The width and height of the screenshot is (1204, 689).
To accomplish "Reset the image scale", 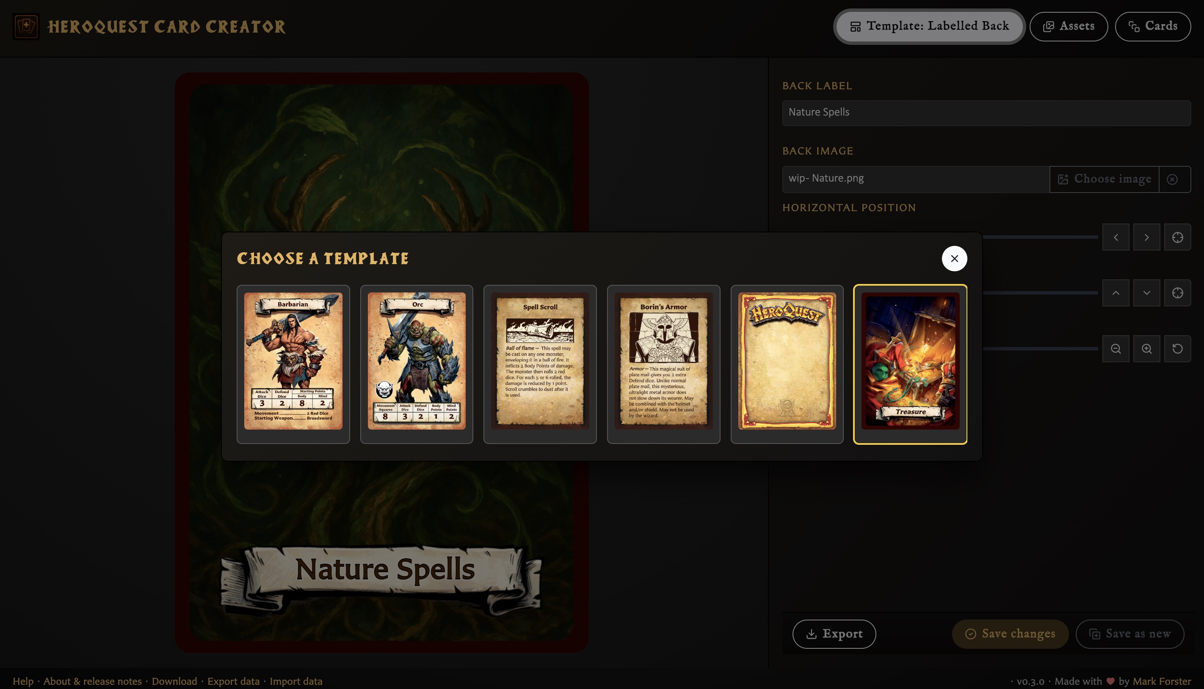I will pos(1177,349).
